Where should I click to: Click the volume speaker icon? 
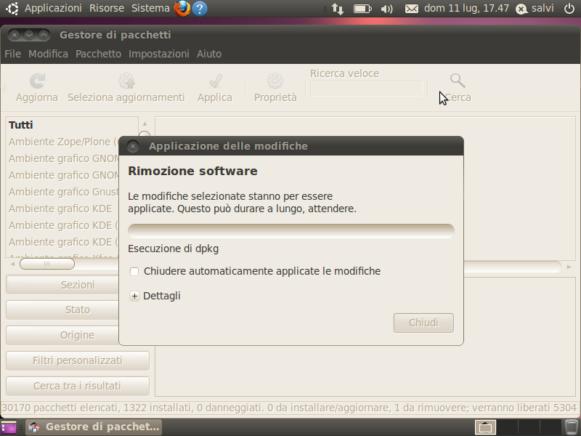point(386,9)
